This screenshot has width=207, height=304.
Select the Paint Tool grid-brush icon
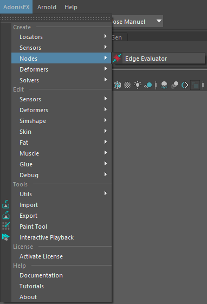coord(6,226)
